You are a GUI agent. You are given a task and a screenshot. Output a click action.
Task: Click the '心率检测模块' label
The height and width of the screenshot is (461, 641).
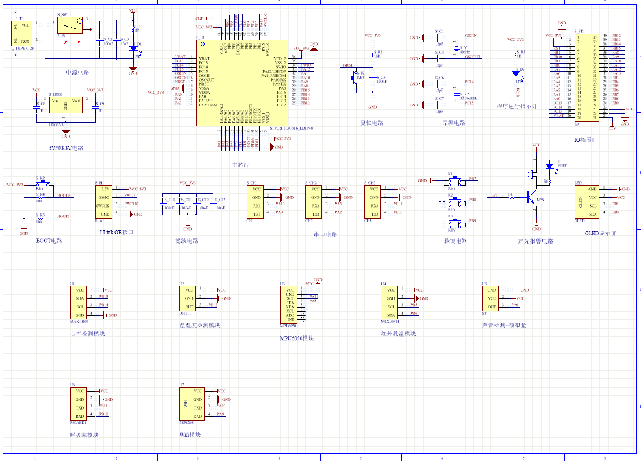click(x=87, y=333)
